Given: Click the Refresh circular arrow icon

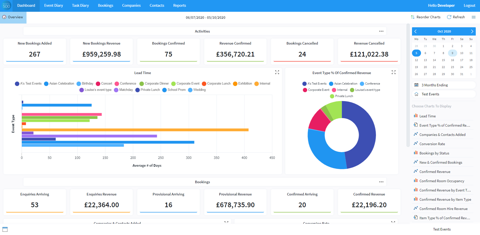Looking at the screenshot, I should pyautogui.click(x=449, y=17).
